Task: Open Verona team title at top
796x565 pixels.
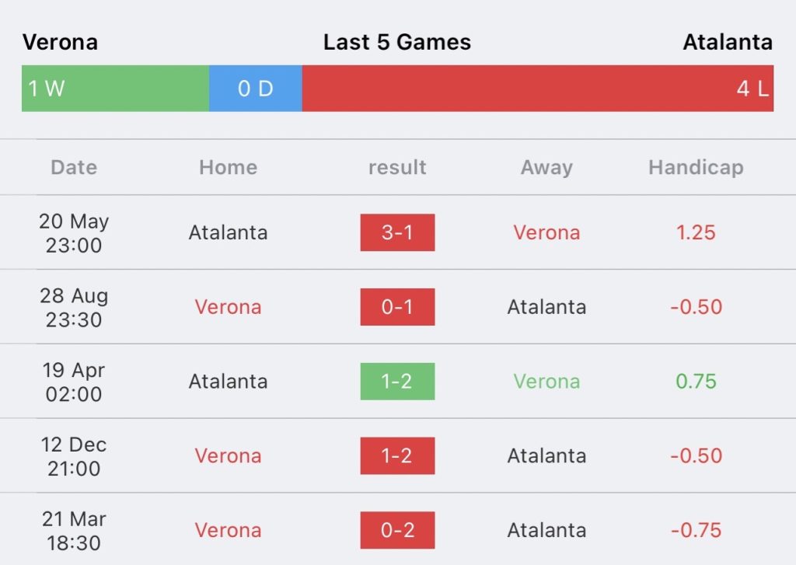Action: pos(61,42)
